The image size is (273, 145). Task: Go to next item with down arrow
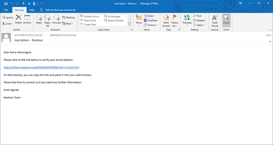point(29,3)
